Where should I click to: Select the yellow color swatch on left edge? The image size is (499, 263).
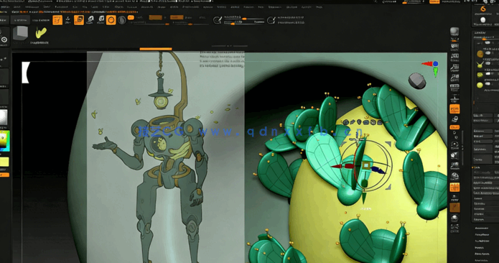click(x=4, y=162)
